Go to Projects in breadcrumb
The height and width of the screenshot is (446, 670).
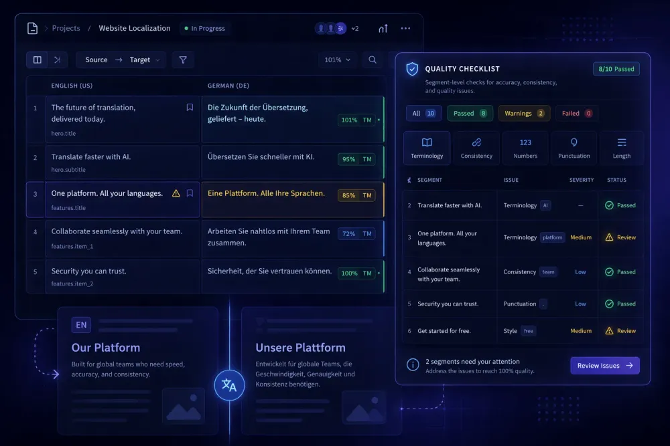click(x=66, y=28)
